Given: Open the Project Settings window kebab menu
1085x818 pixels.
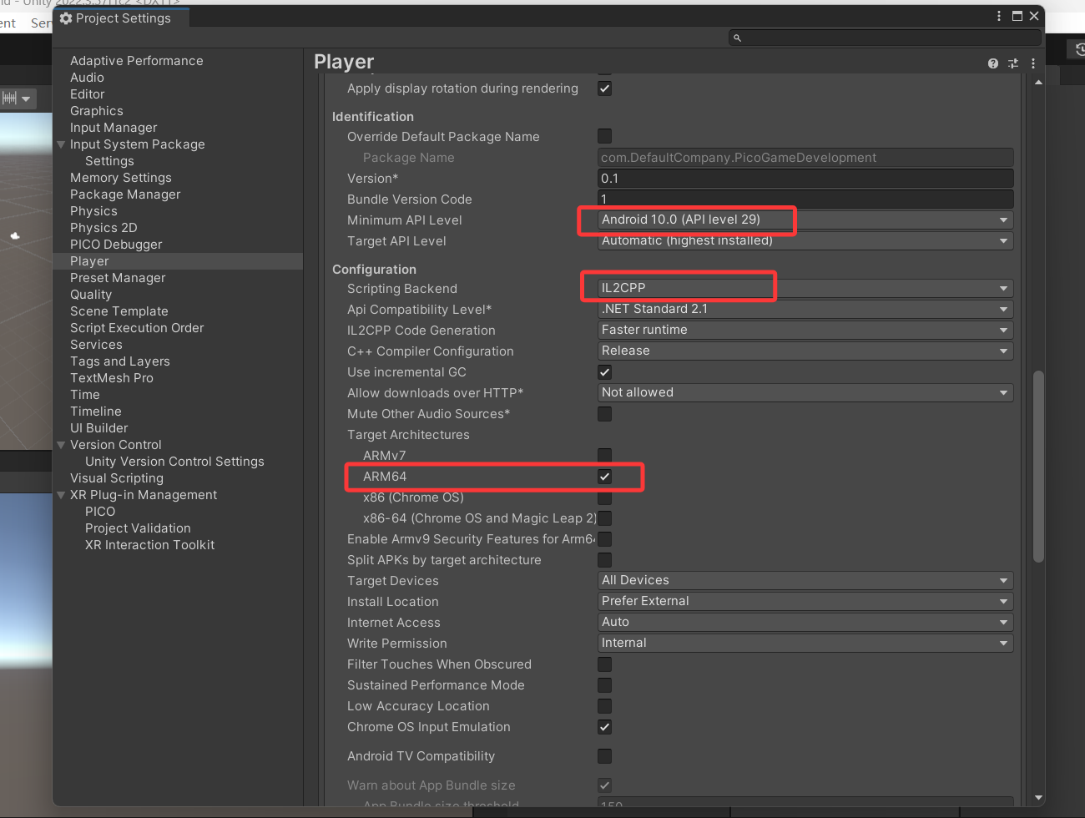Looking at the screenshot, I should tap(999, 16).
